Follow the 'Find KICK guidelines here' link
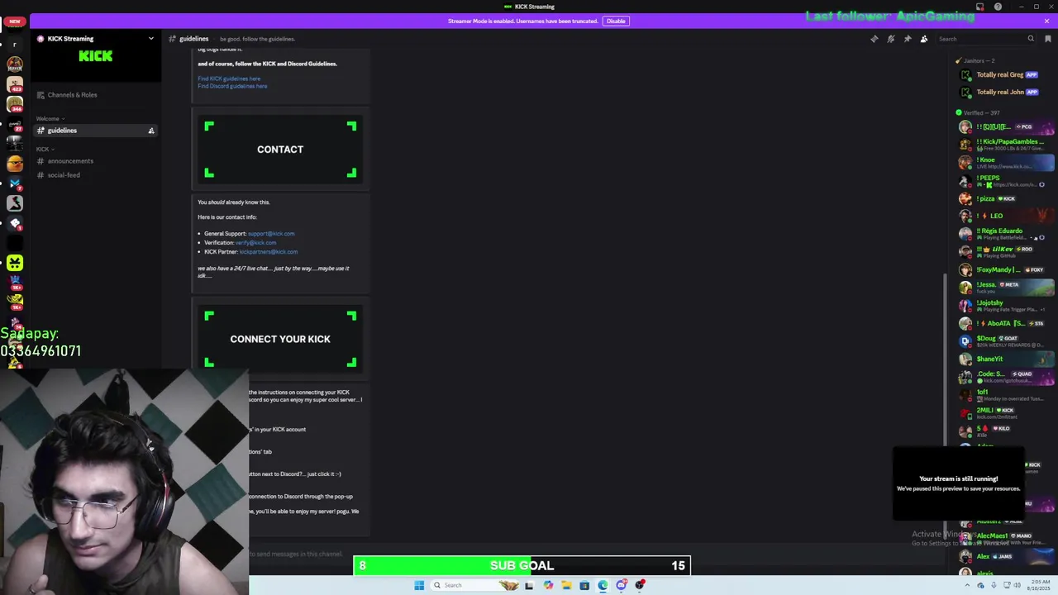1058x595 pixels. (229, 79)
